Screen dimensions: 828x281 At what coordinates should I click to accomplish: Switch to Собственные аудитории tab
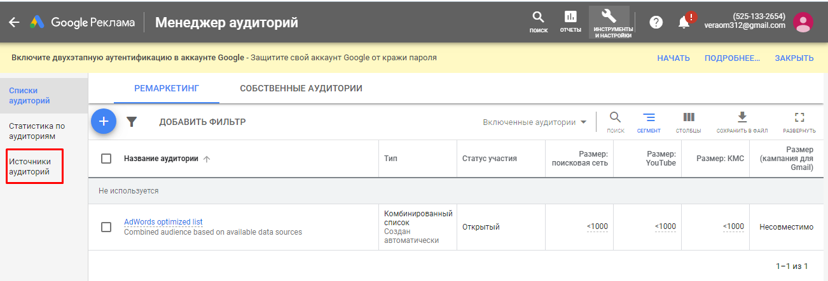(x=301, y=88)
